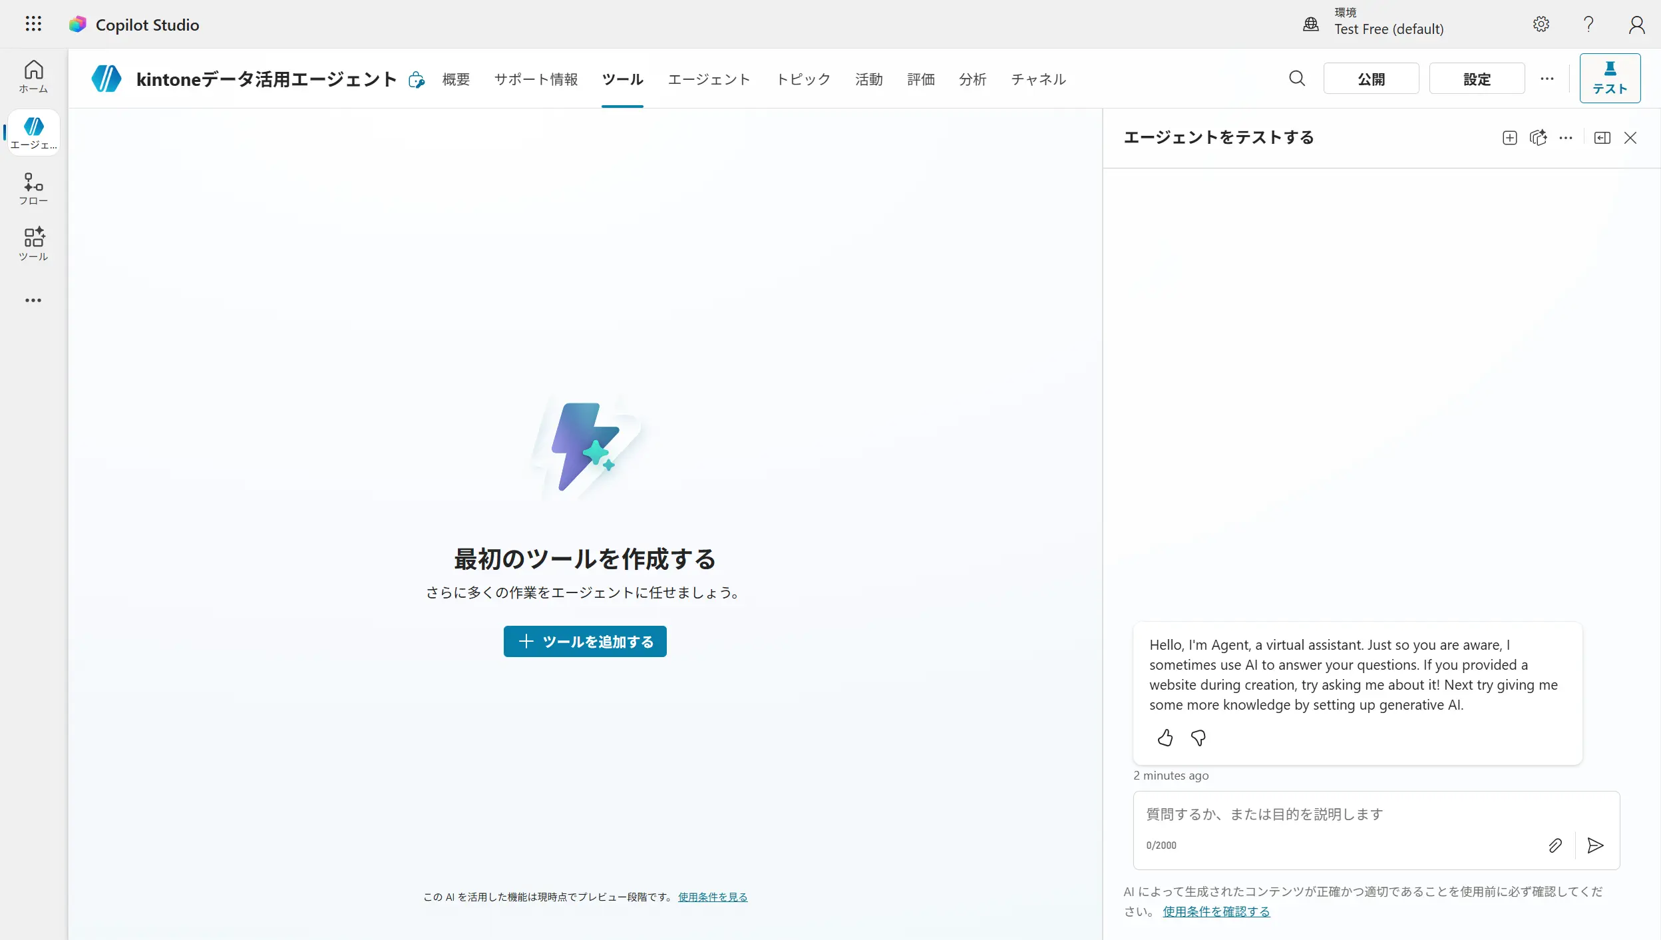Viewport: 1661px width, 940px height.
Task: Start a new test conversation
Action: click(1509, 138)
